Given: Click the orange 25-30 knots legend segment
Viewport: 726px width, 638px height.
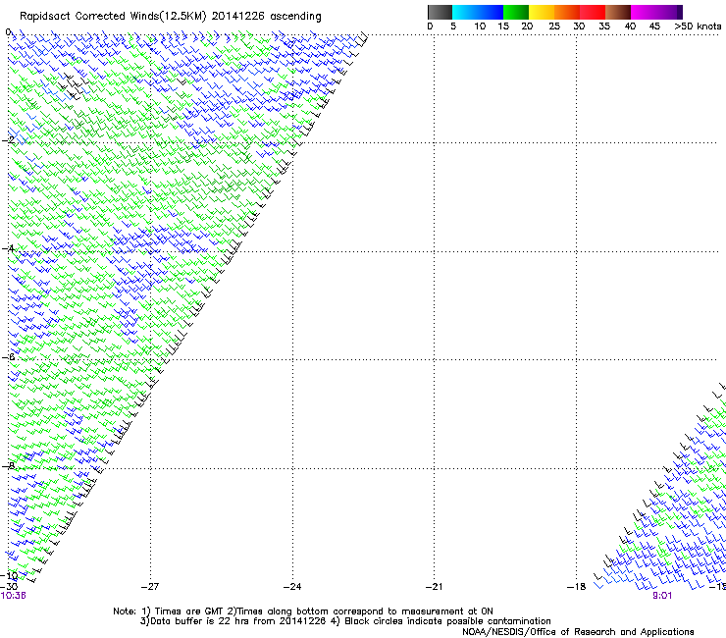Looking at the screenshot, I should click(x=567, y=12).
